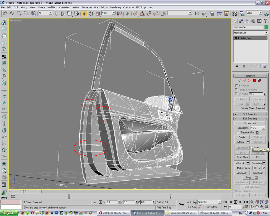Image resolution: width=270 pixels, height=216 pixels.
Task: Enable the Preserve UVs checkbox
Action: click(238, 132)
